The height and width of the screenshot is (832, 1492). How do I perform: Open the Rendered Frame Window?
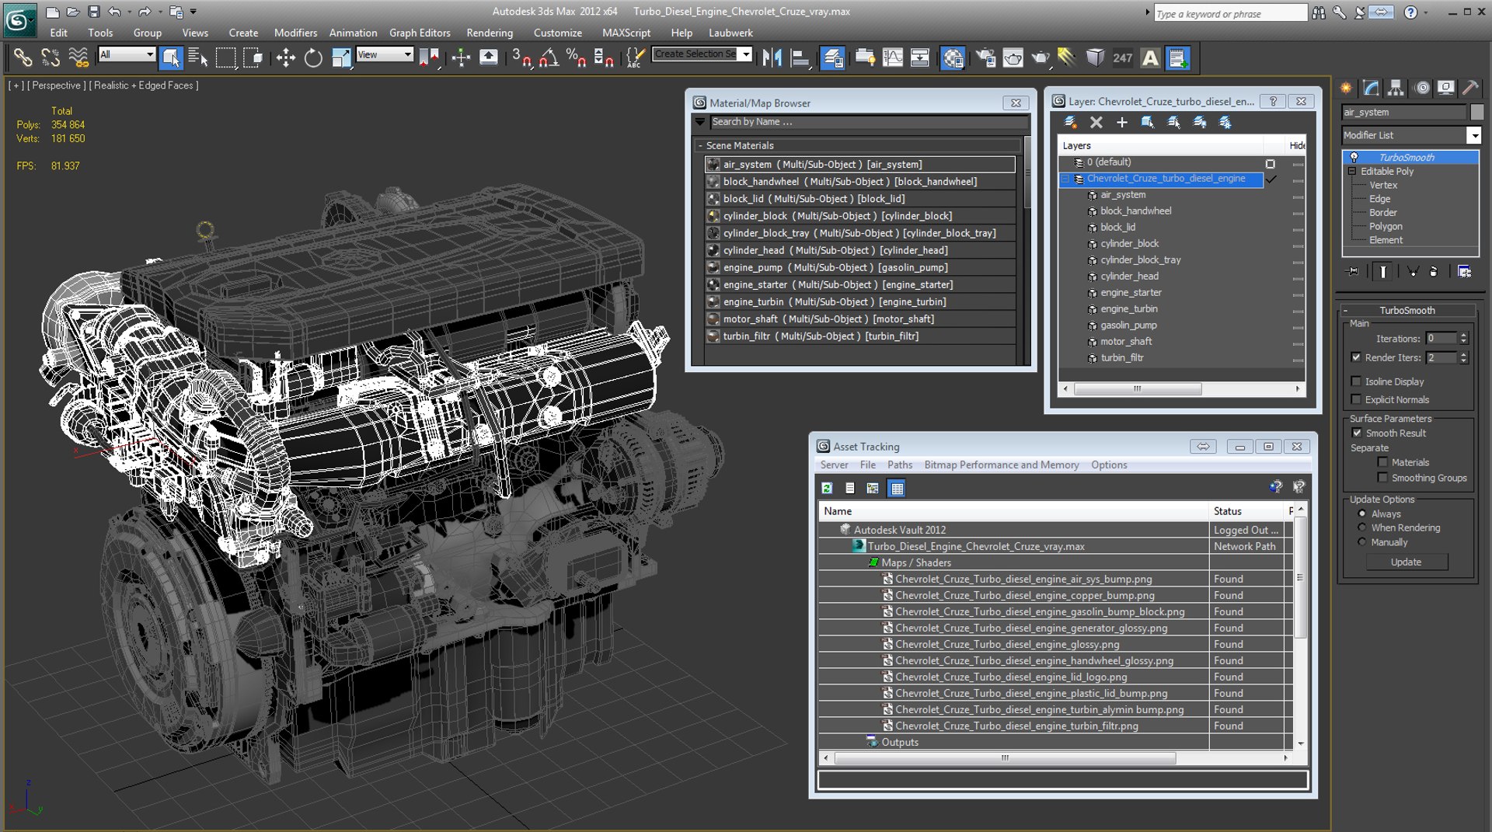[x=1013, y=57]
